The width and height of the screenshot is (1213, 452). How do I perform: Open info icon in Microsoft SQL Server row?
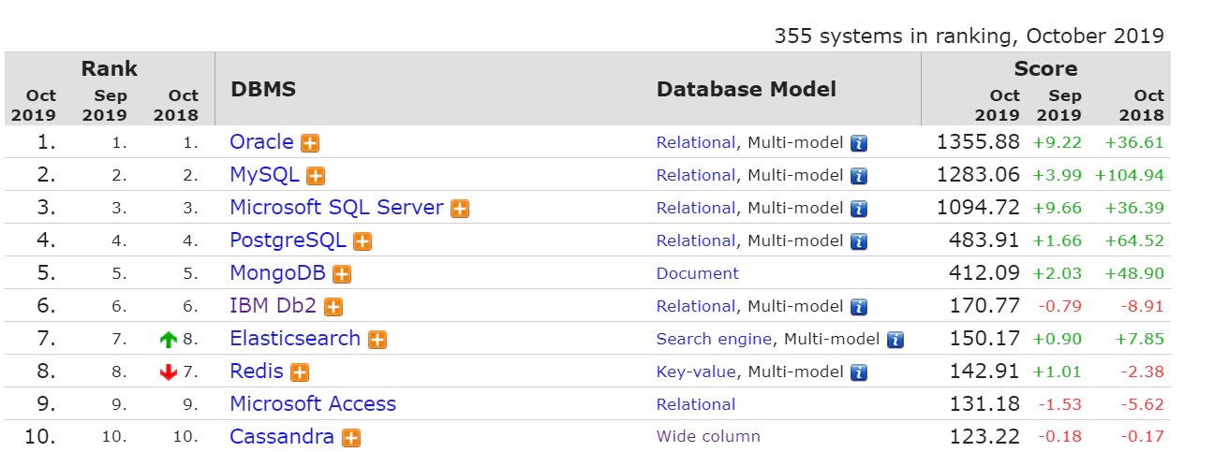(859, 210)
